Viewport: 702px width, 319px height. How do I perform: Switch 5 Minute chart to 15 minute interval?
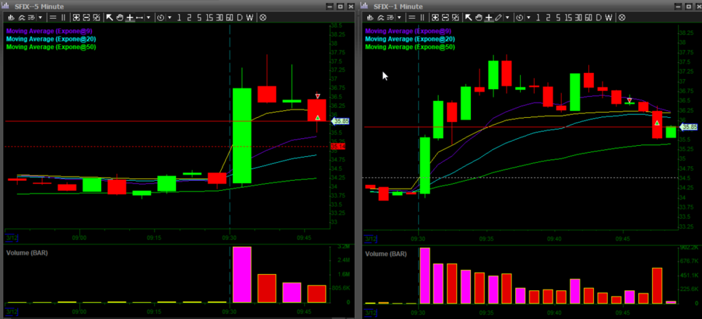pos(209,18)
